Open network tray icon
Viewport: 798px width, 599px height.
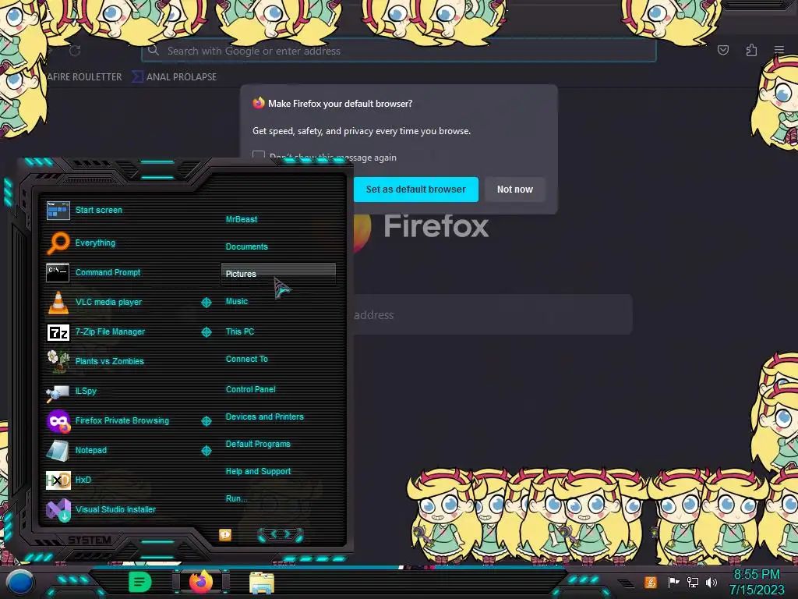coord(693,582)
